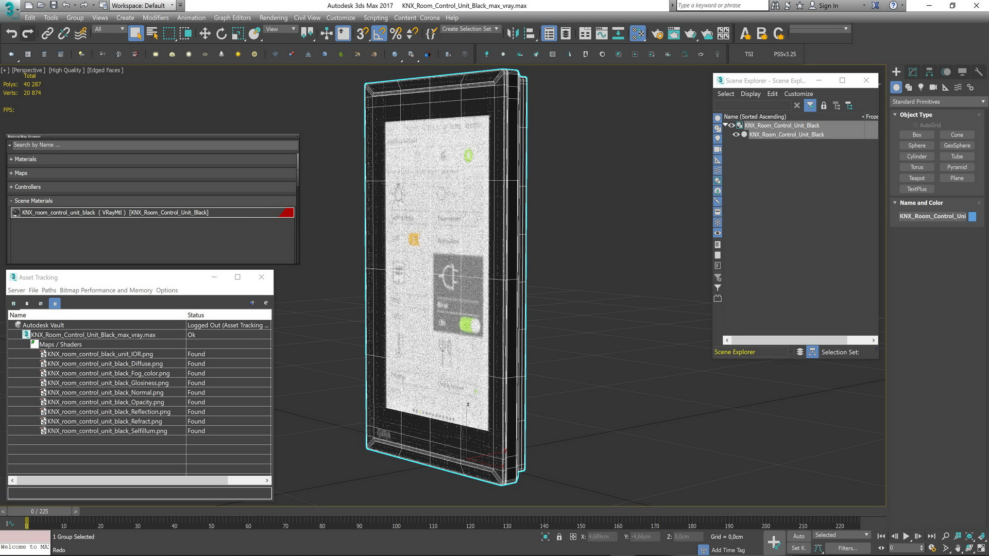This screenshot has width=989, height=556.
Task: Activate the Select Object tool
Action: coord(135,34)
